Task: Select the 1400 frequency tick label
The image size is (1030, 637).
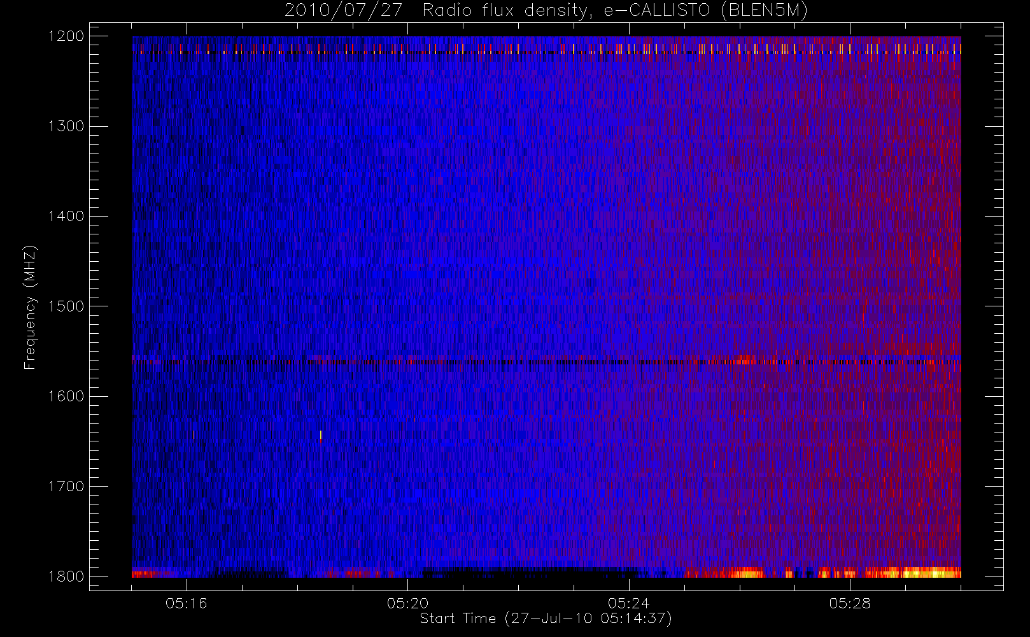Action: tap(66, 217)
